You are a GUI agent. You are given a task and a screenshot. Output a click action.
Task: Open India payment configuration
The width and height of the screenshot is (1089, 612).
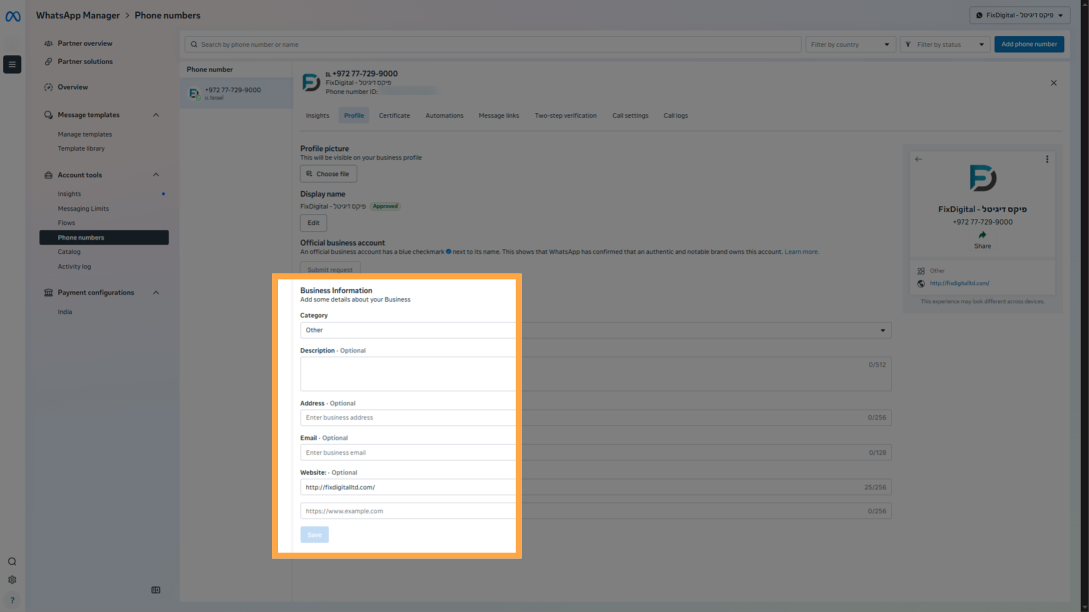pyautogui.click(x=65, y=312)
